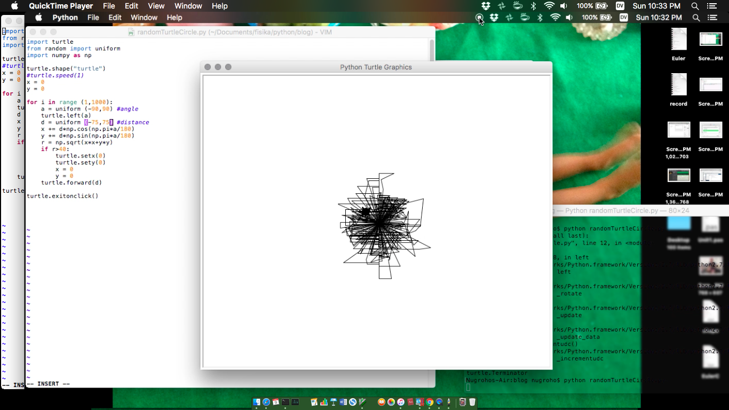The width and height of the screenshot is (729, 410).
Task: Open Microsoft Word from the Dock
Action: pyautogui.click(x=343, y=402)
